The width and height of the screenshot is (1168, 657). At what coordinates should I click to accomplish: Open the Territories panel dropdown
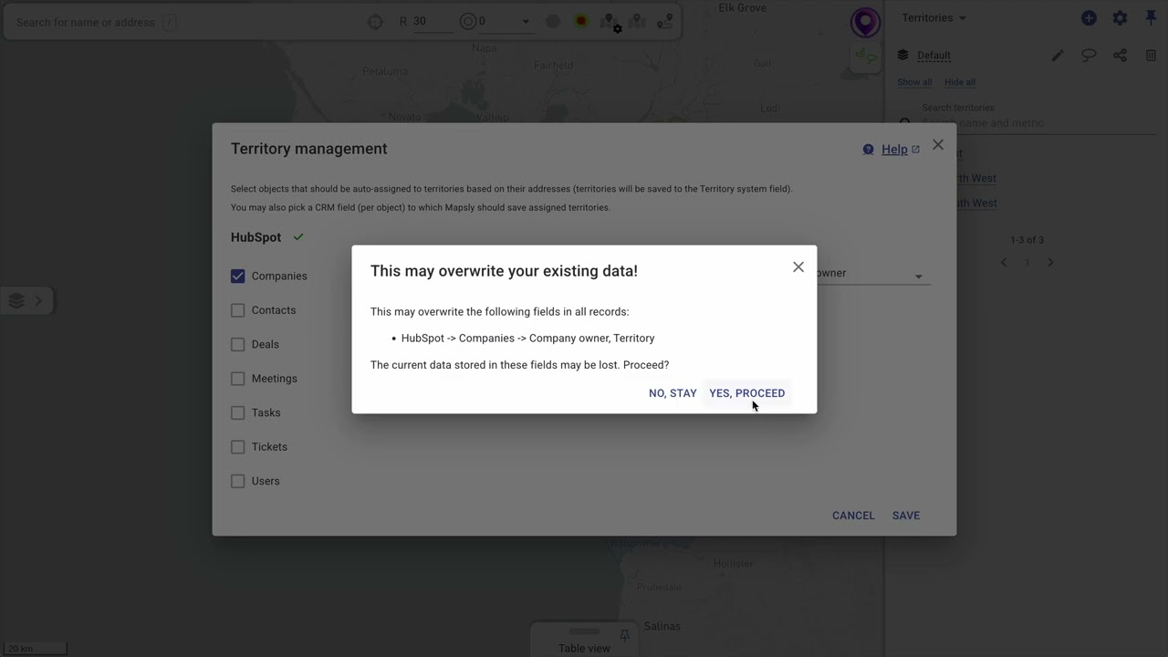coord(933,18)
